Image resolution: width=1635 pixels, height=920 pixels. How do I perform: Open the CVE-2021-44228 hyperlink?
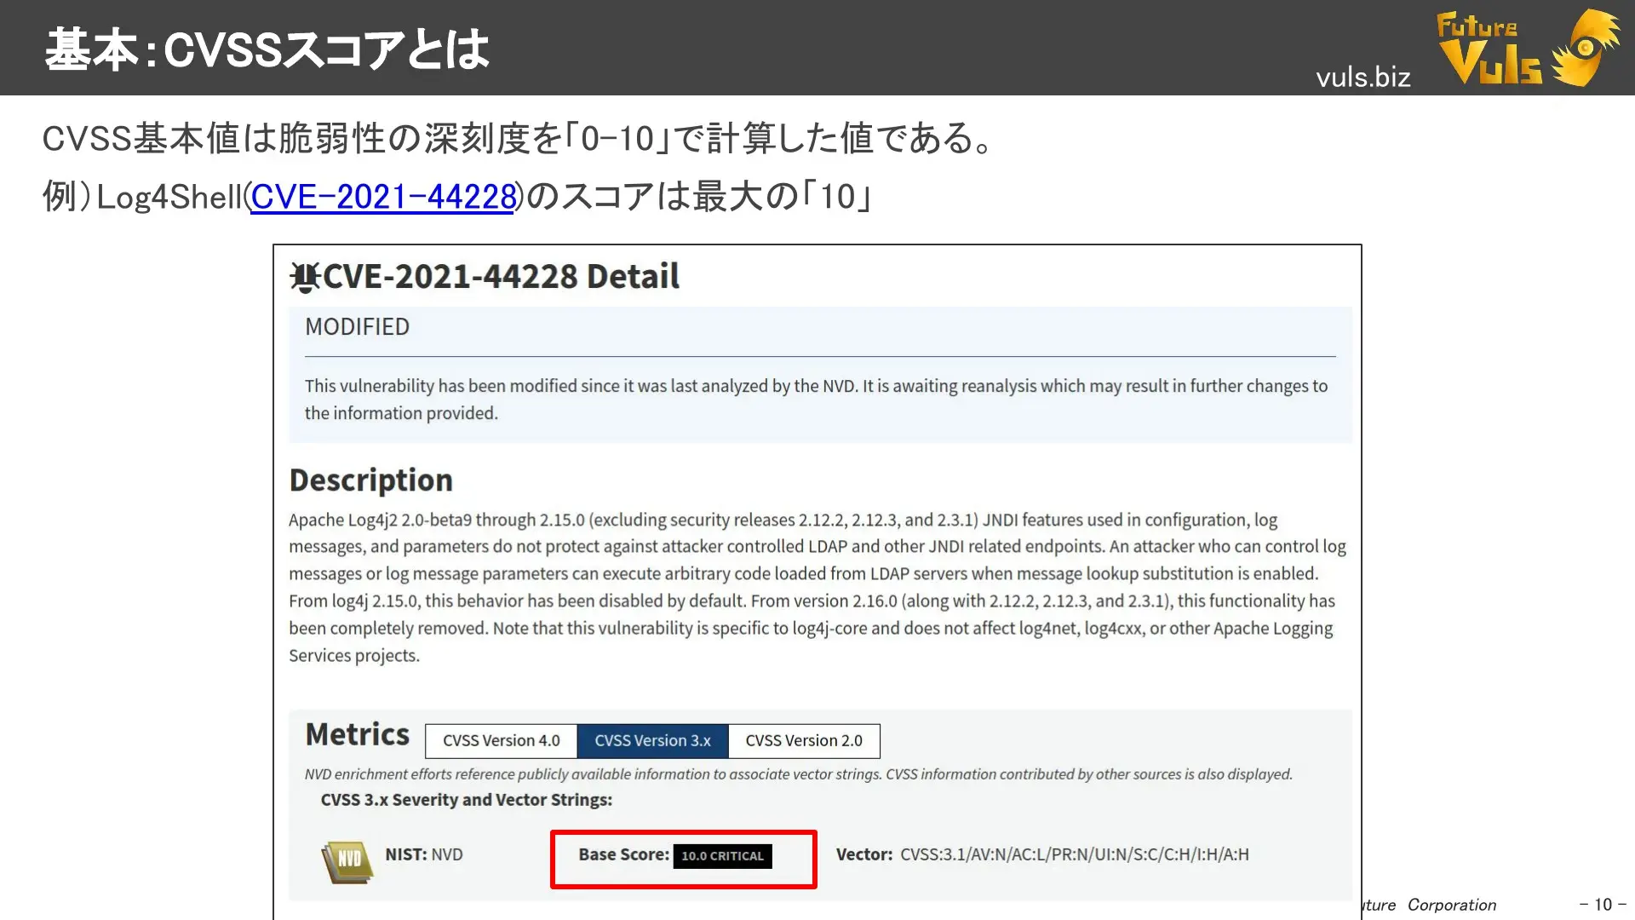[x=383, y=196]
